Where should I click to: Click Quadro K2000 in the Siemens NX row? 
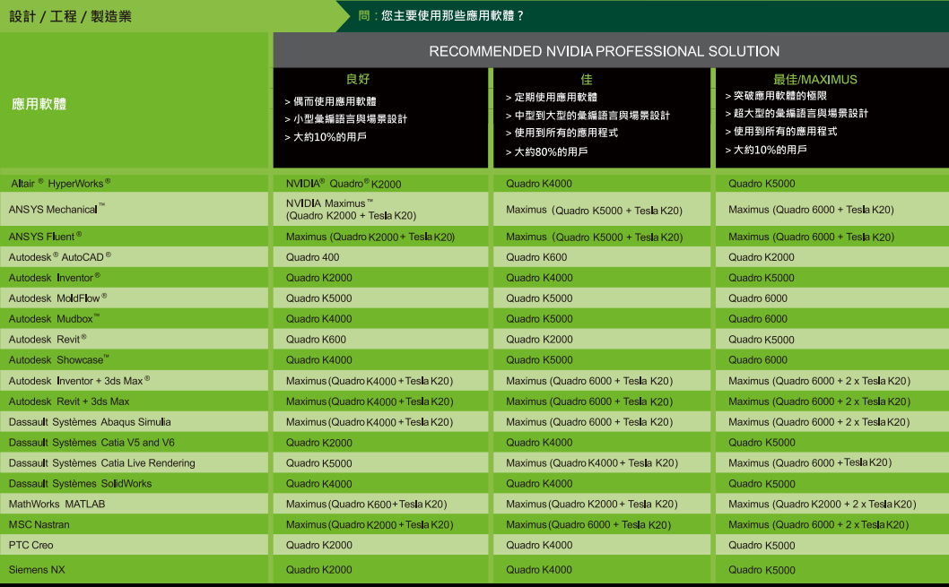point(319,569)
